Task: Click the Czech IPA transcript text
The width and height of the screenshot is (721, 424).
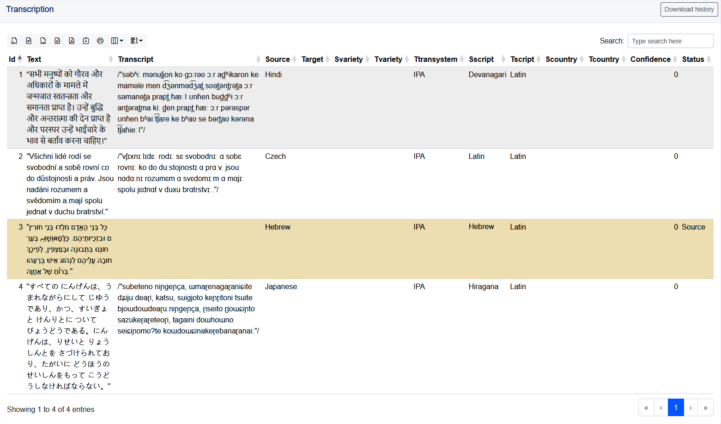Action: point(181,173)
